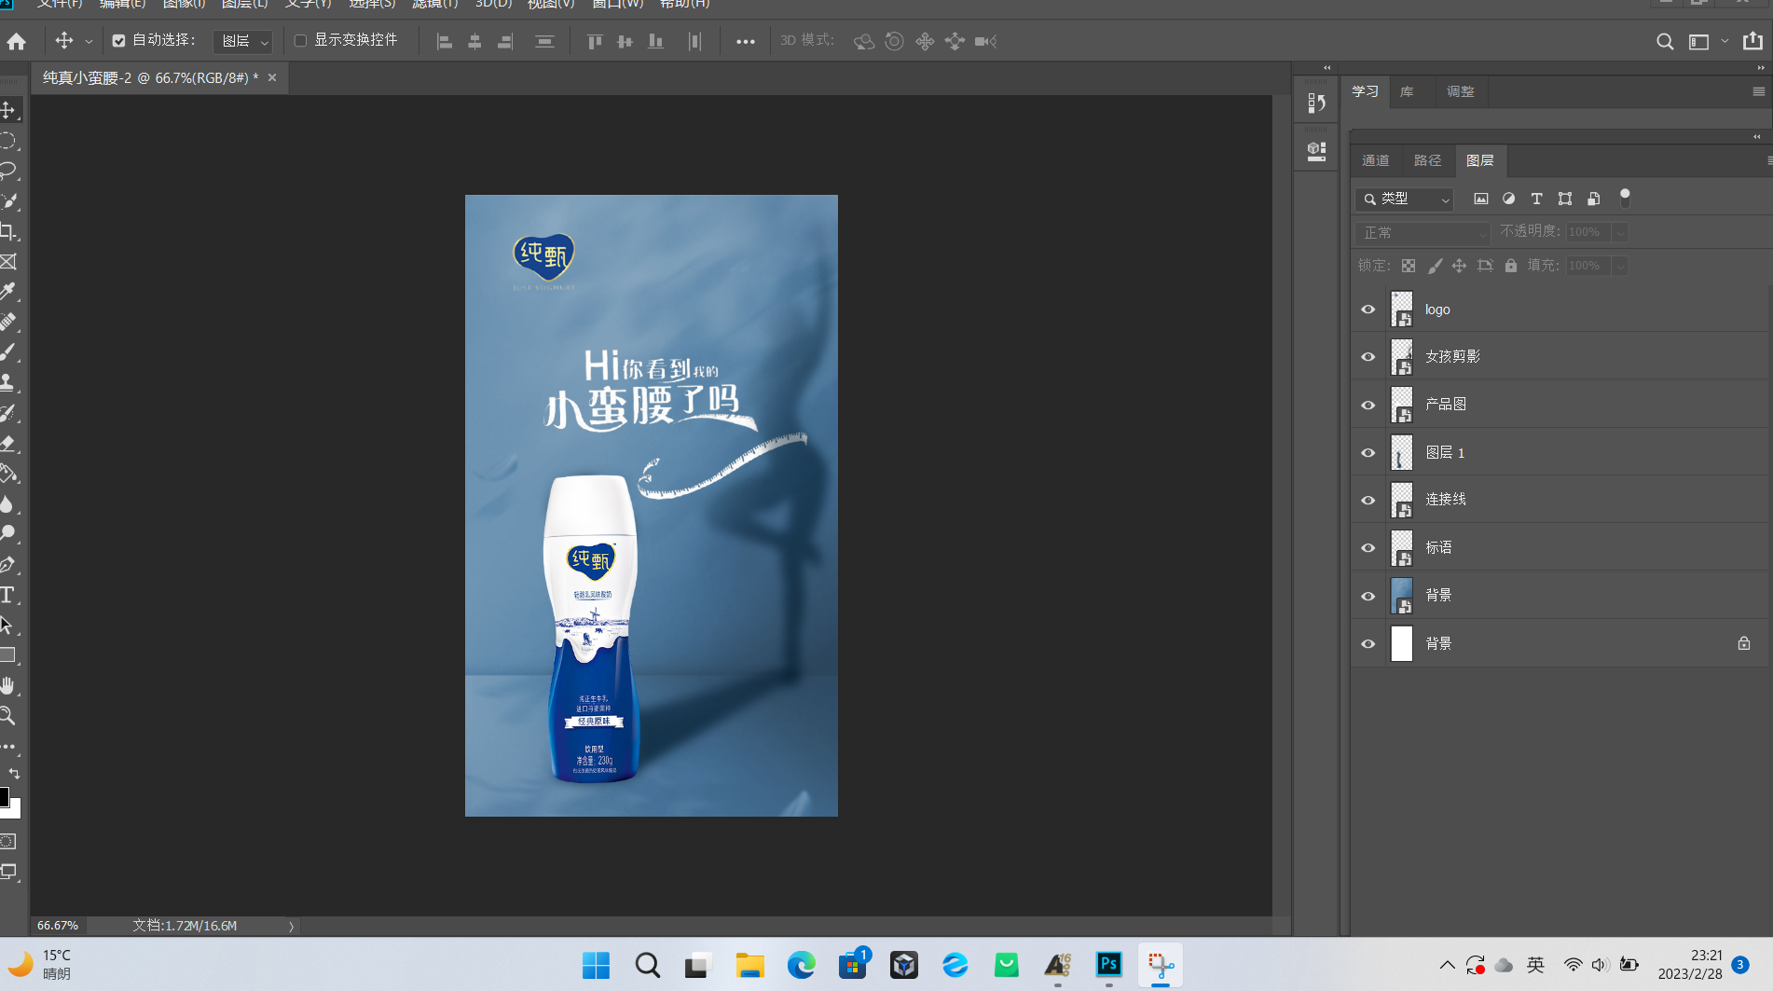Click the foreground color swatch
The image size is (1773, 991).
coord(3,796)
